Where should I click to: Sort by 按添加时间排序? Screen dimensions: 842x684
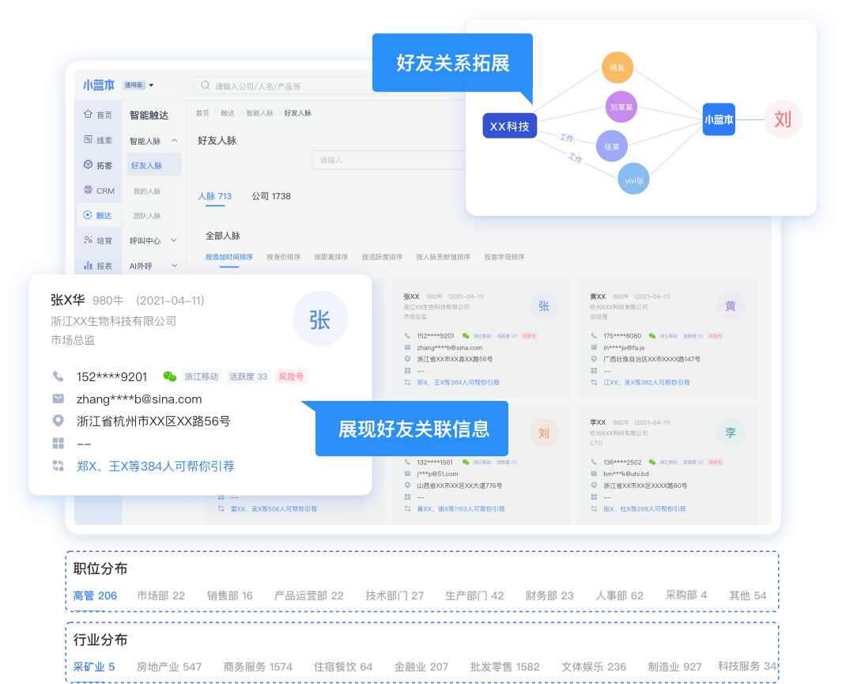(229, 257)
